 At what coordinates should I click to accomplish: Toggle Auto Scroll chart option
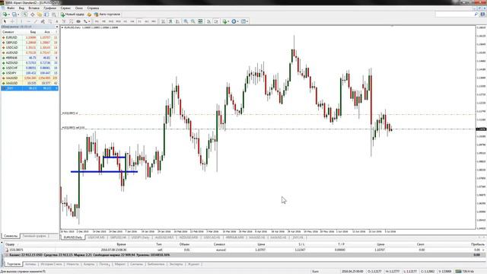(x=208, y=21)
